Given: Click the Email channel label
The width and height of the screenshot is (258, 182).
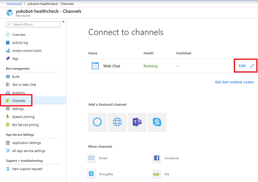Looking at the screenshot, I should click(x=103, y=158).
